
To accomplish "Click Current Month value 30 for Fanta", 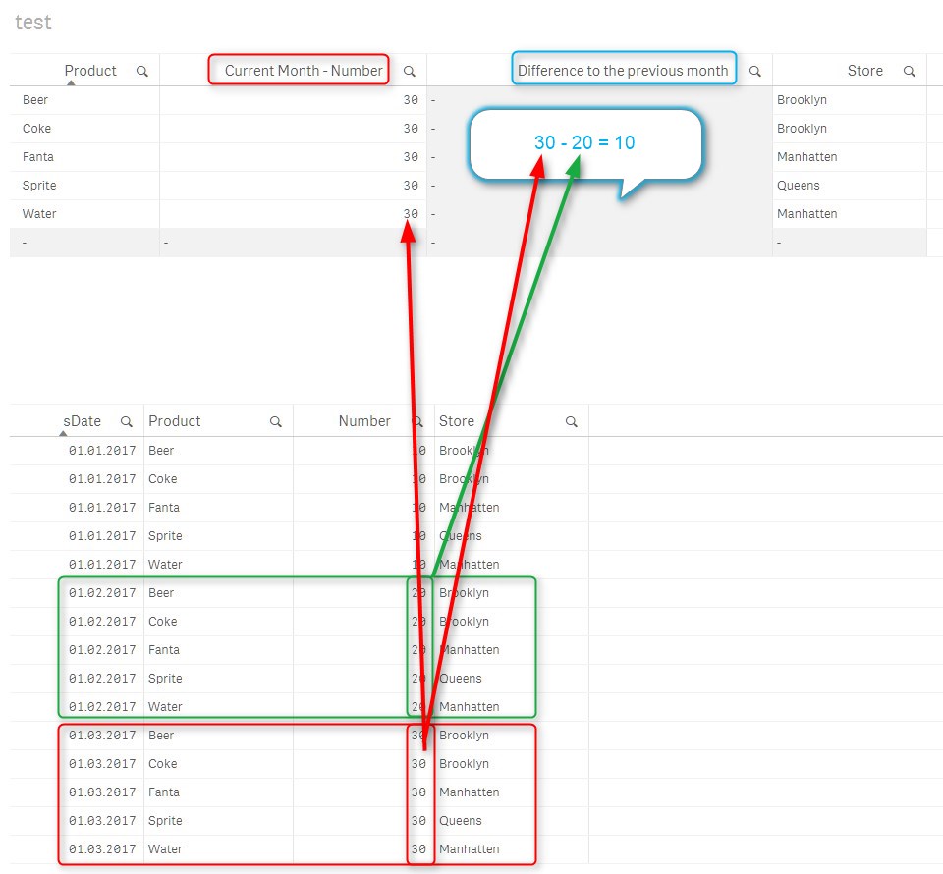I will click(x=411, y=157).
